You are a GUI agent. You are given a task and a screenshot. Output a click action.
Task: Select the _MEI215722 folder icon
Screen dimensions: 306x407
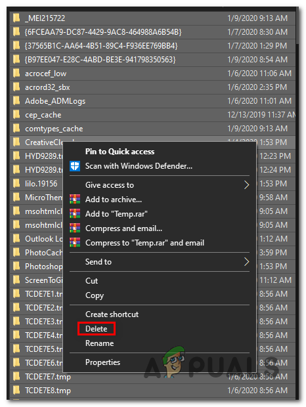pos(16,18)
